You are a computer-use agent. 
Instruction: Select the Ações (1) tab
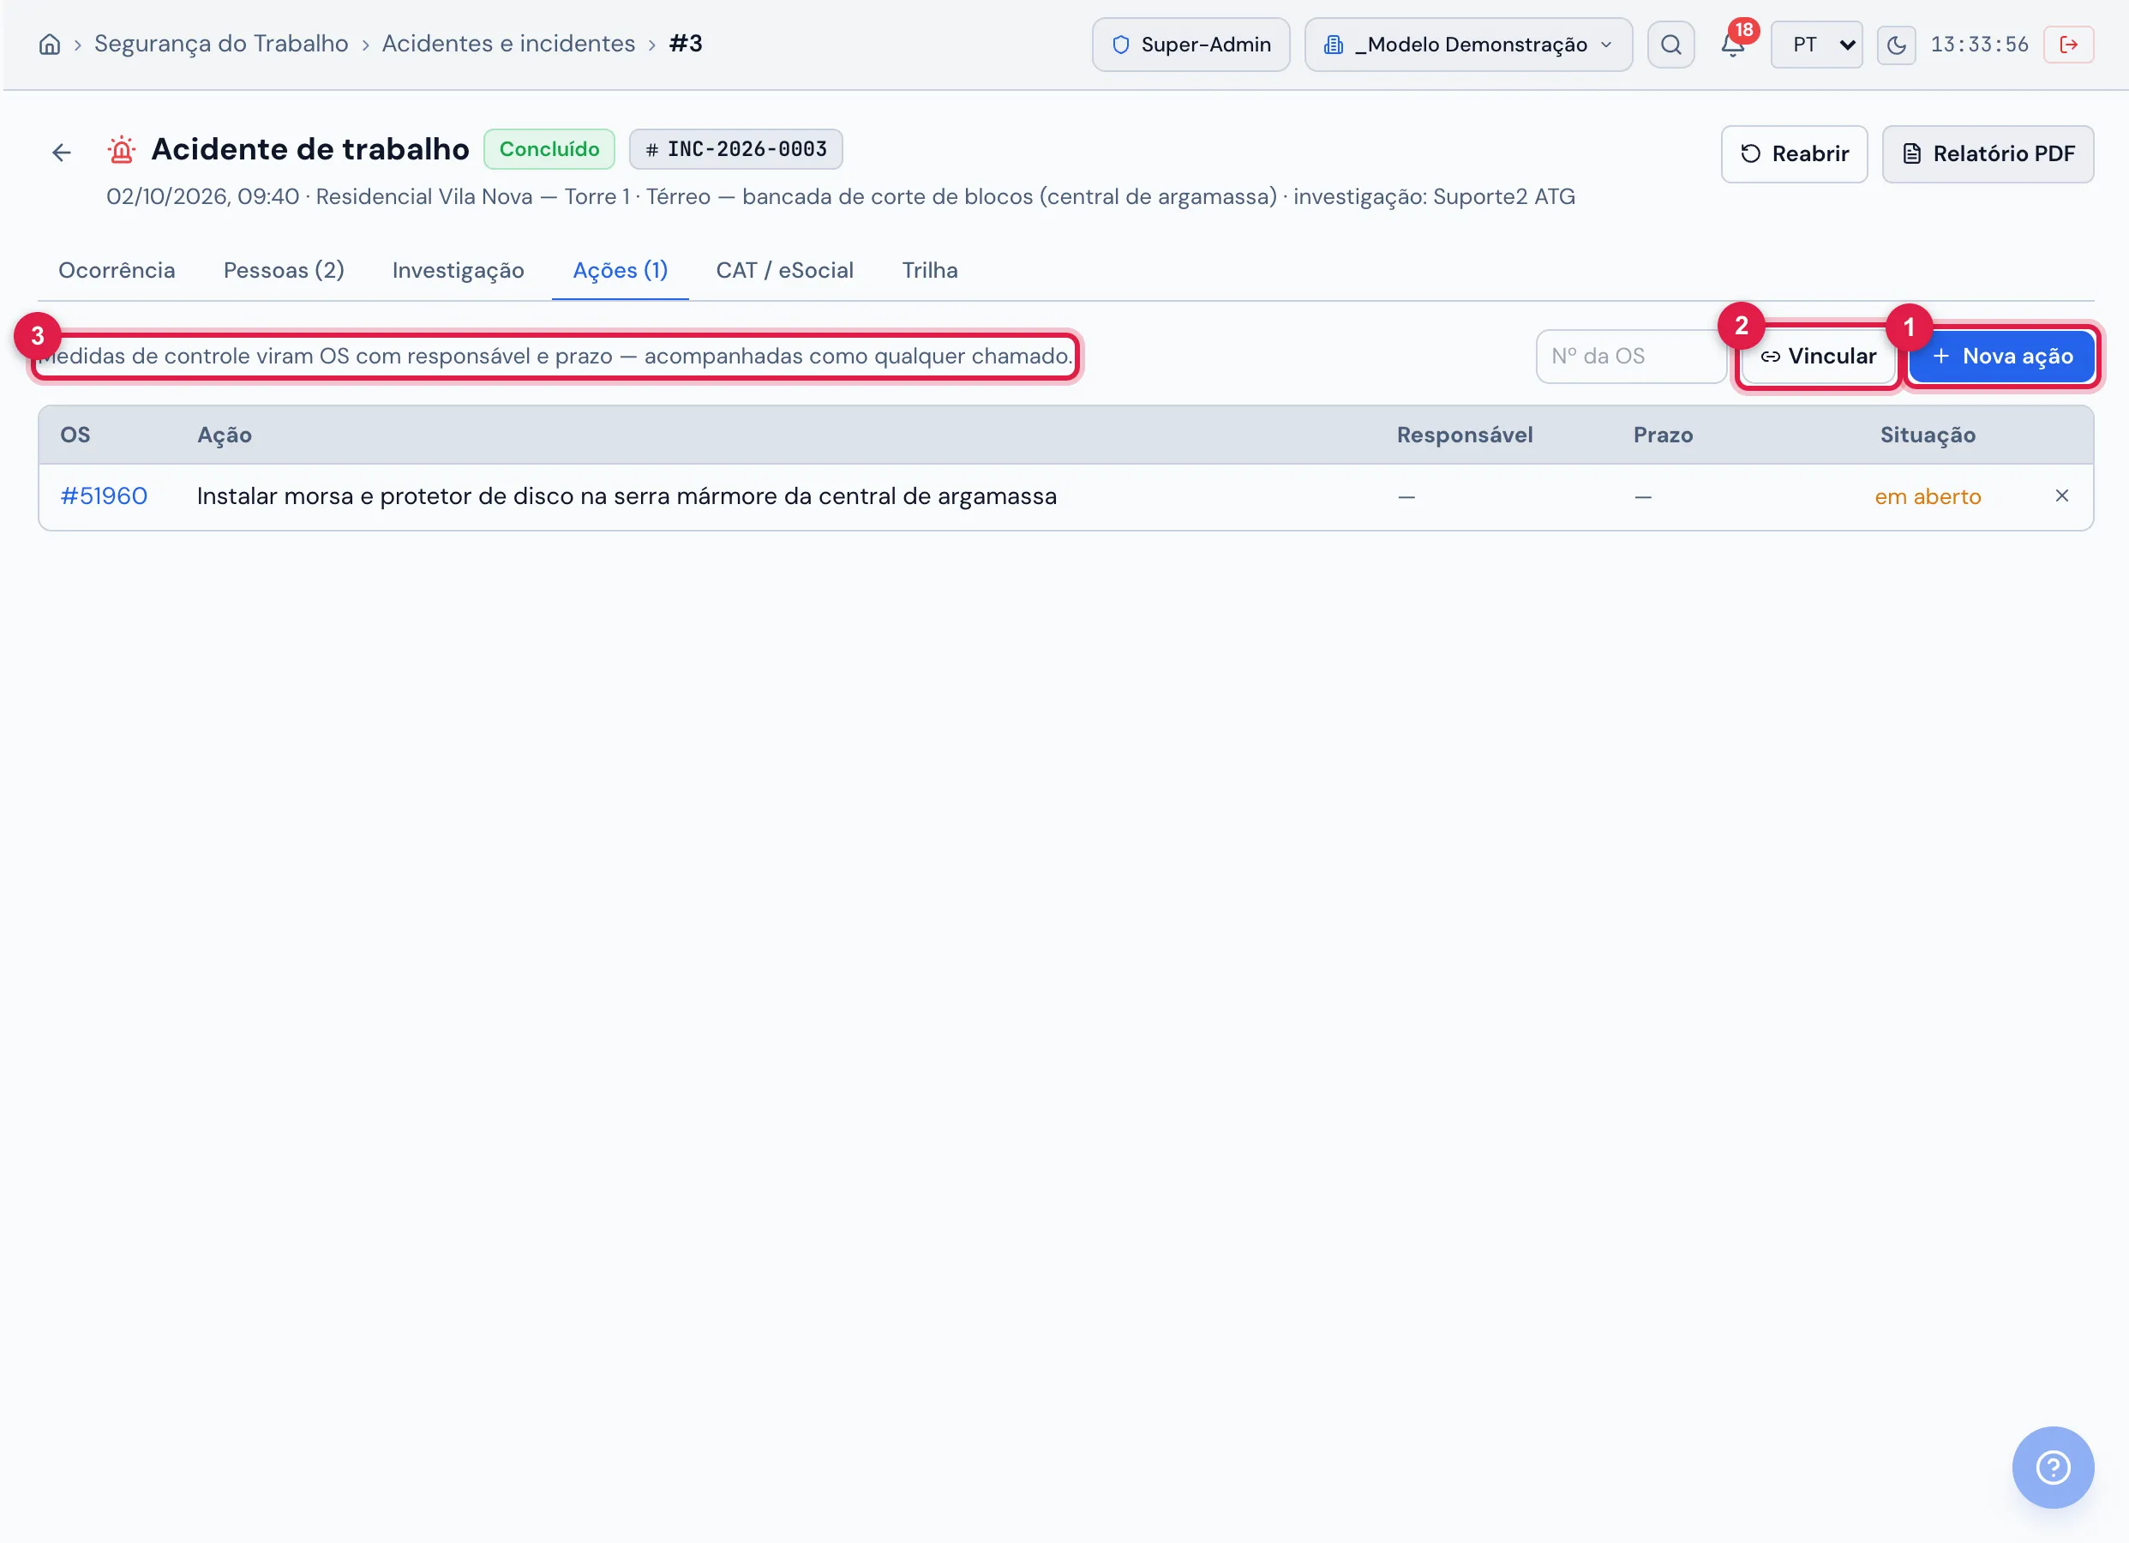coord(621,271)
